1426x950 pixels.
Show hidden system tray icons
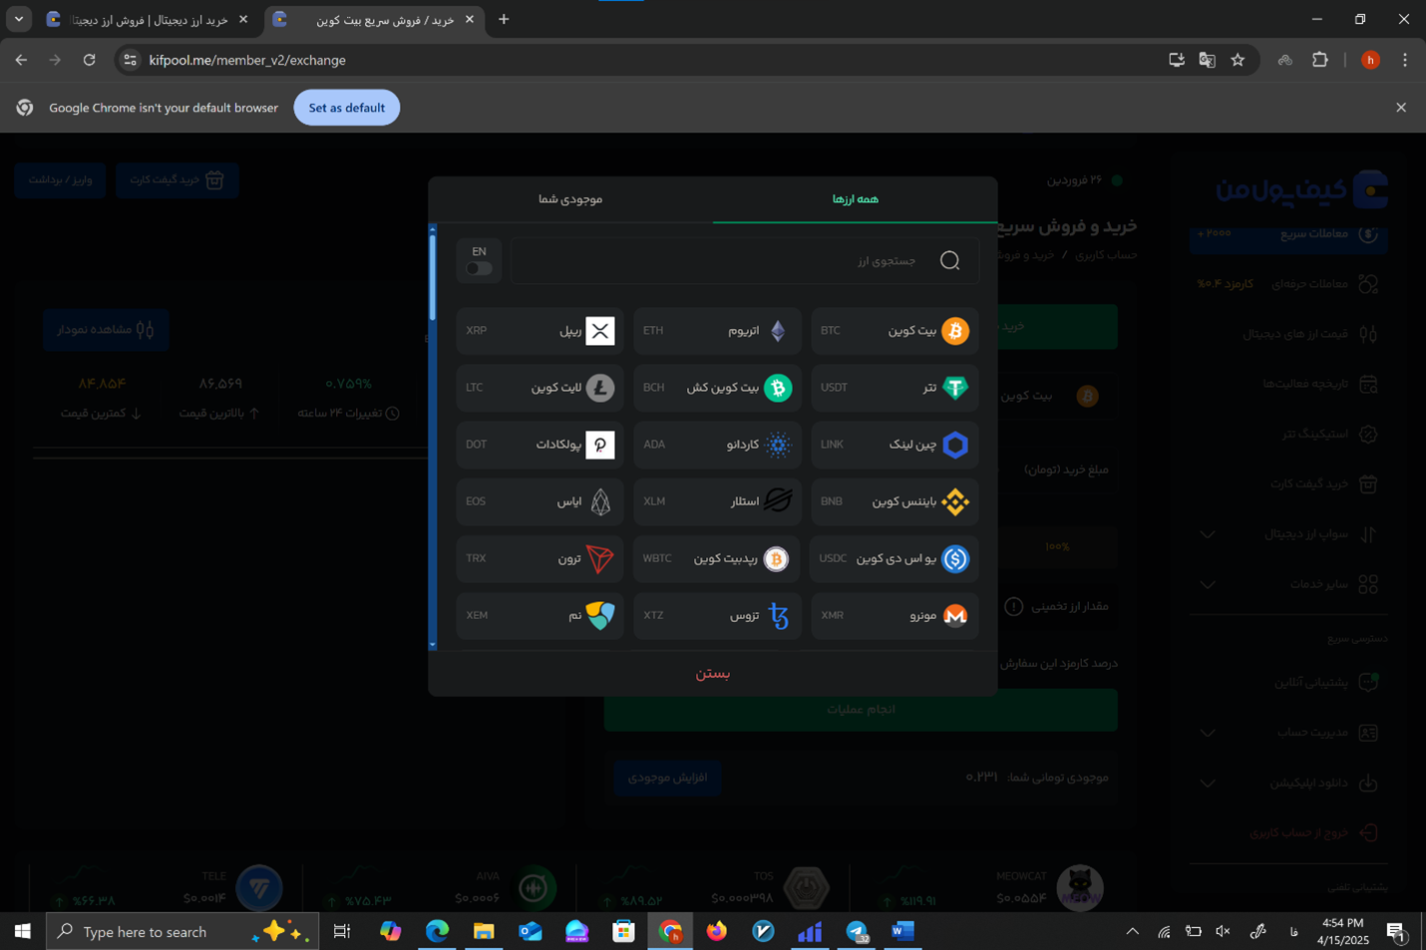(1132, 931)
